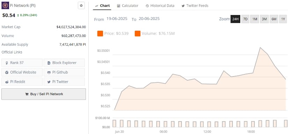288x134 pixels.
Task: Select the 1M zoom range
Action: tap(254, 19)
